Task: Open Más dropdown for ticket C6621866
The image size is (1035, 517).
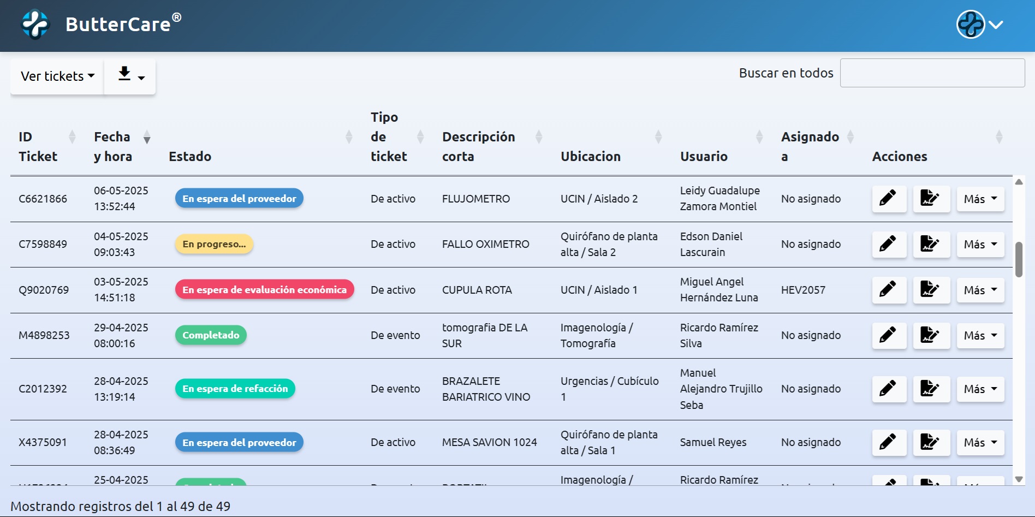Action: click(980, 199)
